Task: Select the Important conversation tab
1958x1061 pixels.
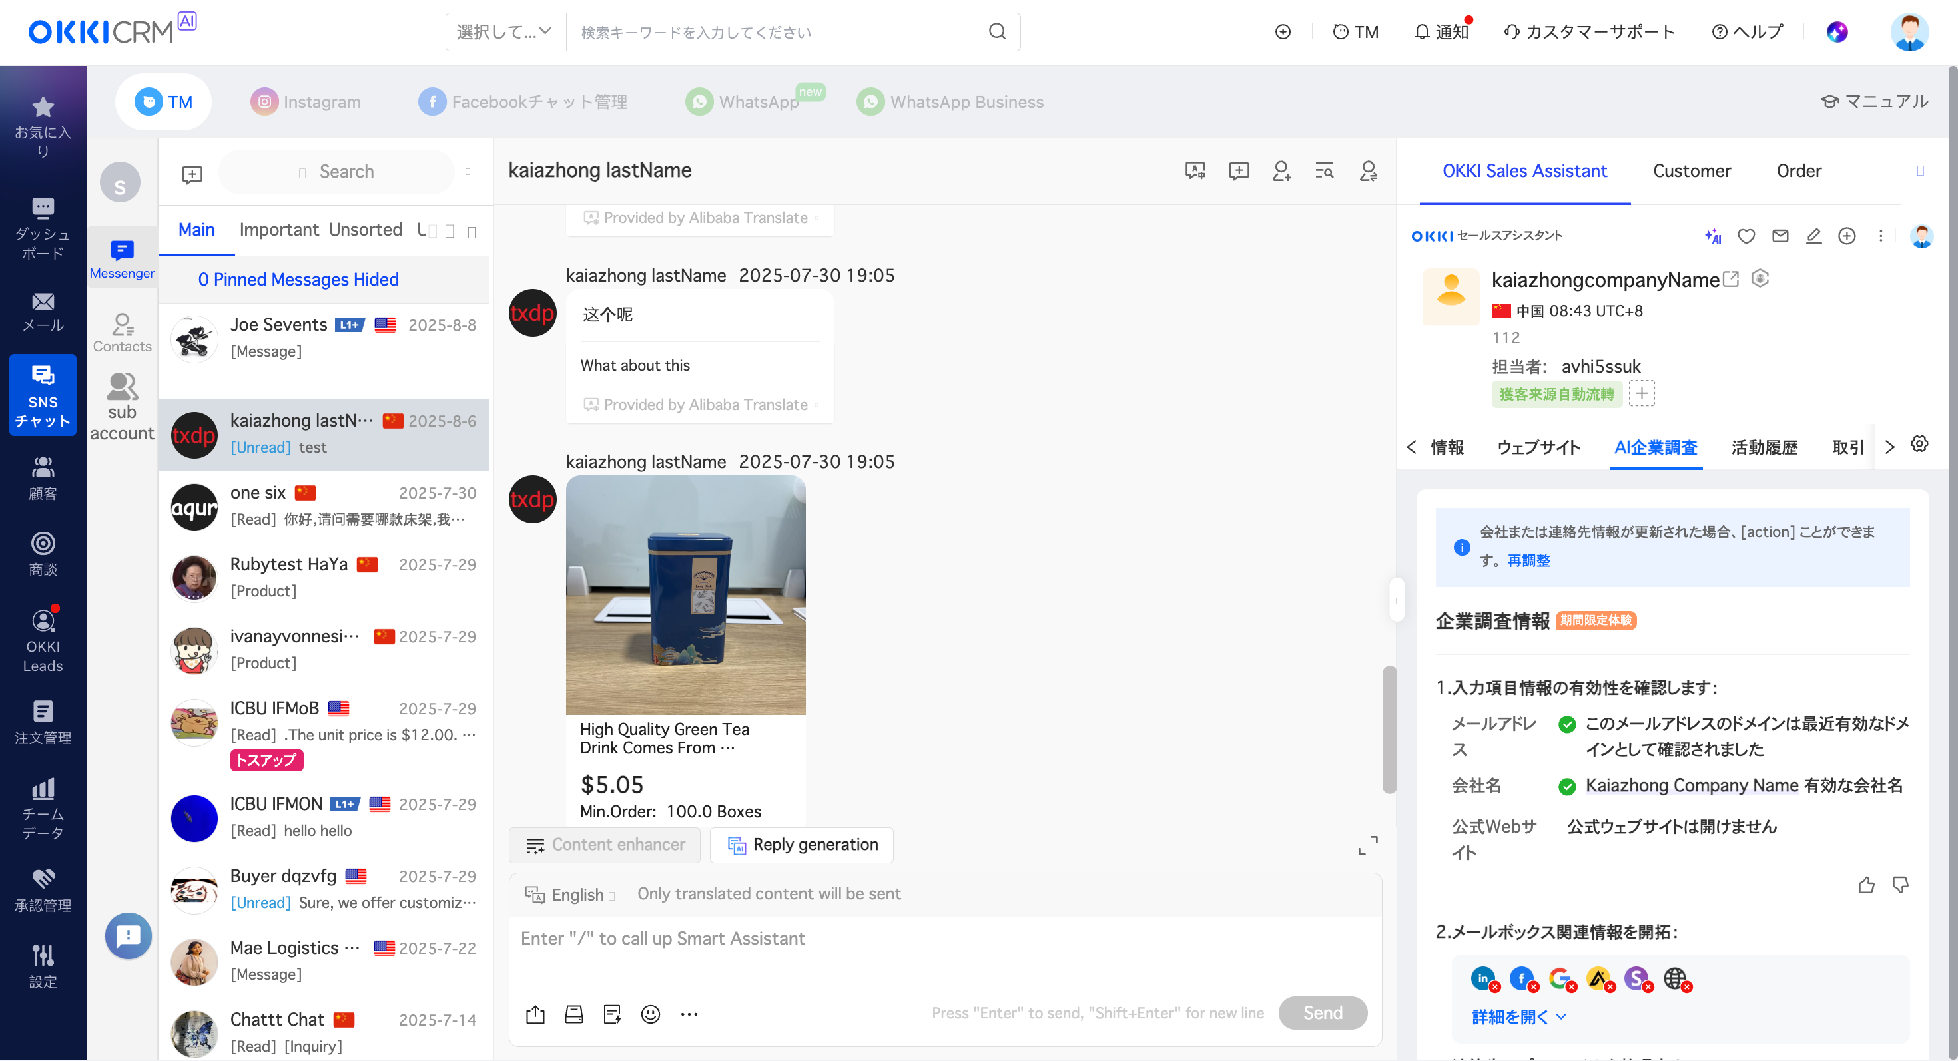Action: [279, 230]
